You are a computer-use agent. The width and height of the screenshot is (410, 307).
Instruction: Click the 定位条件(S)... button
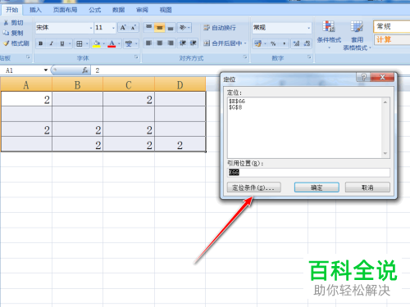pyautogui.click(x=253, y=187)
